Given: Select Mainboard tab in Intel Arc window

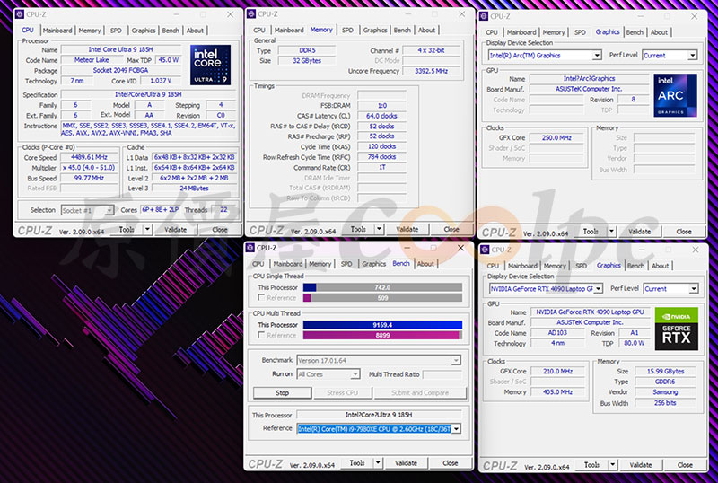Looking at the screenshot, I should click(x=521, y=32).
